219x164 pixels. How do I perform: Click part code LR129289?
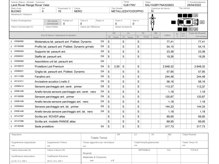click(x=19, y=96)
